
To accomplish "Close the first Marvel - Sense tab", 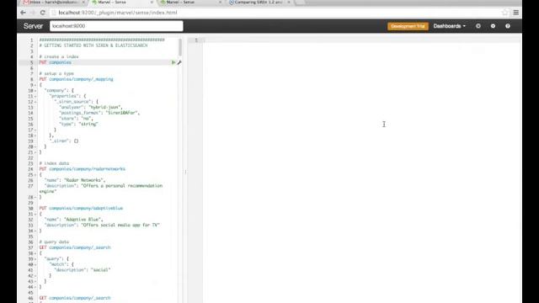I will [x=152, y=3].
